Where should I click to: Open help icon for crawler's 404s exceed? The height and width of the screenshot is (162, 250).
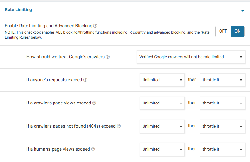(119, 126)
